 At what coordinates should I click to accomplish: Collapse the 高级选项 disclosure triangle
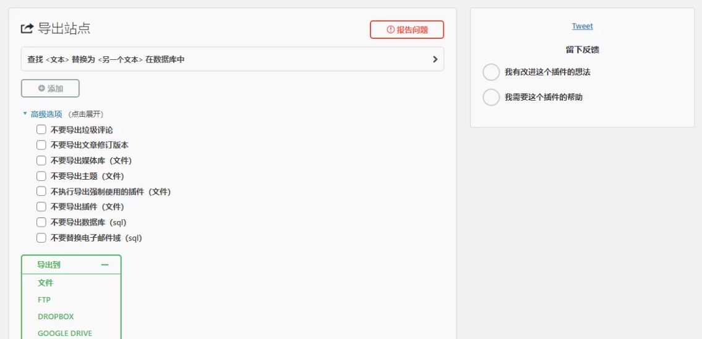(x=25, y=114)
